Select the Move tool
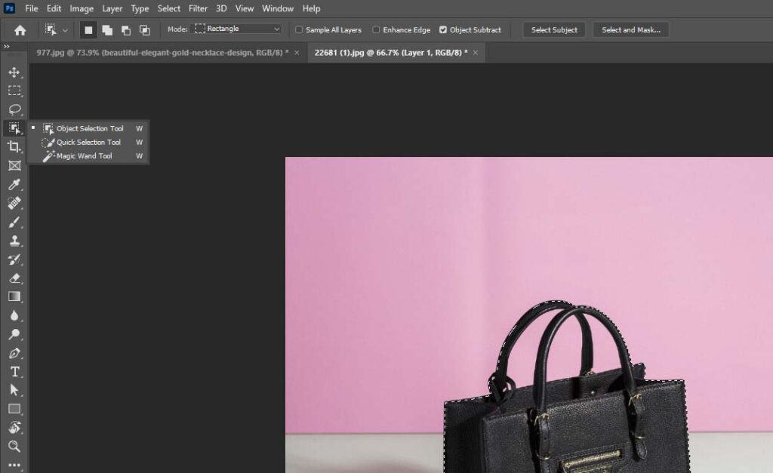The image size is (773, 473). pyautogui.click(x=14, y=72)
